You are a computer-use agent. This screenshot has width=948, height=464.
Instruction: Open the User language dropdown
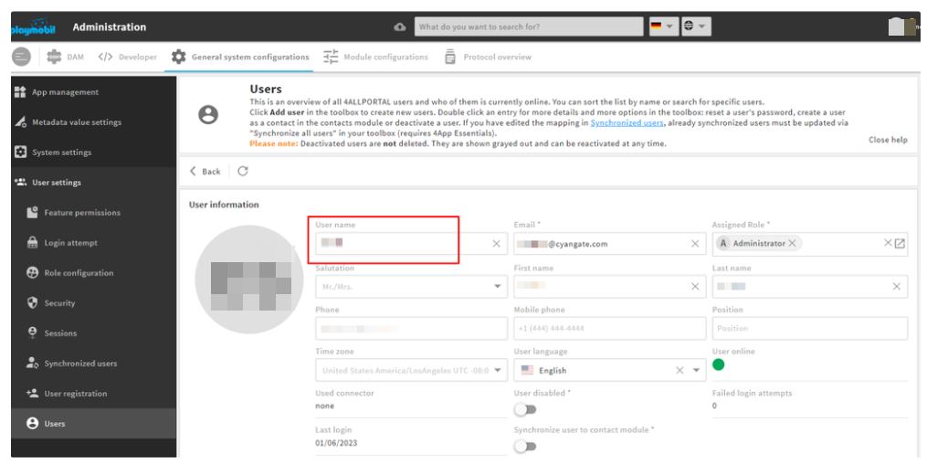[697, 371]
